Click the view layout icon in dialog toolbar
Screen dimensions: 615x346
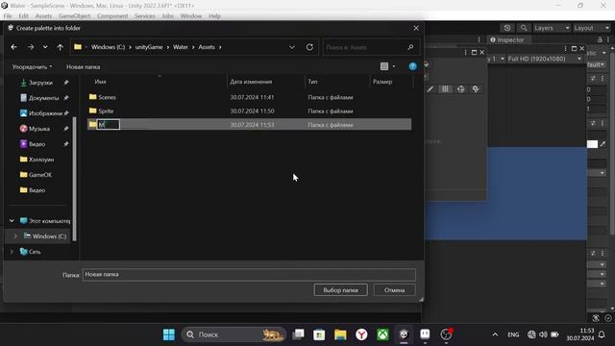[384, 66]
